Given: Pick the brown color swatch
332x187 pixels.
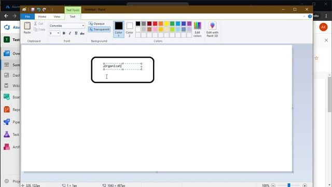Looking at the screenshot, I should (x=149, y=29).
